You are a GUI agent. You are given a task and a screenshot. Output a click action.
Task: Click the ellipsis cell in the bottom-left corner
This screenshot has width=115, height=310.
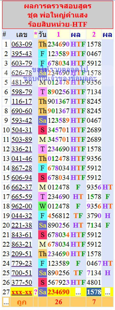[6, 302]
